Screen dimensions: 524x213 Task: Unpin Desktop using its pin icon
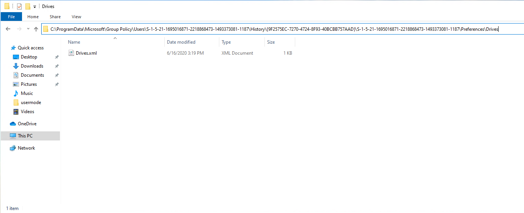[x=57, y=57]
